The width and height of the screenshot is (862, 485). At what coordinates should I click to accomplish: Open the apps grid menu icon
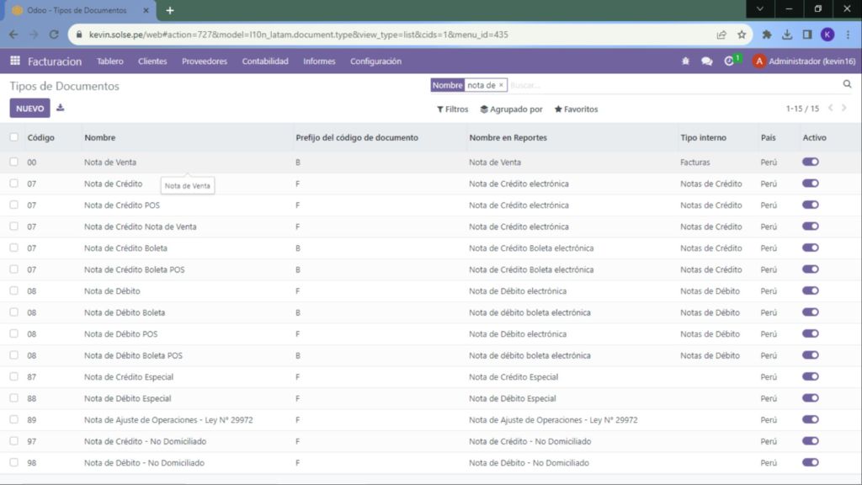pos(15,61)
